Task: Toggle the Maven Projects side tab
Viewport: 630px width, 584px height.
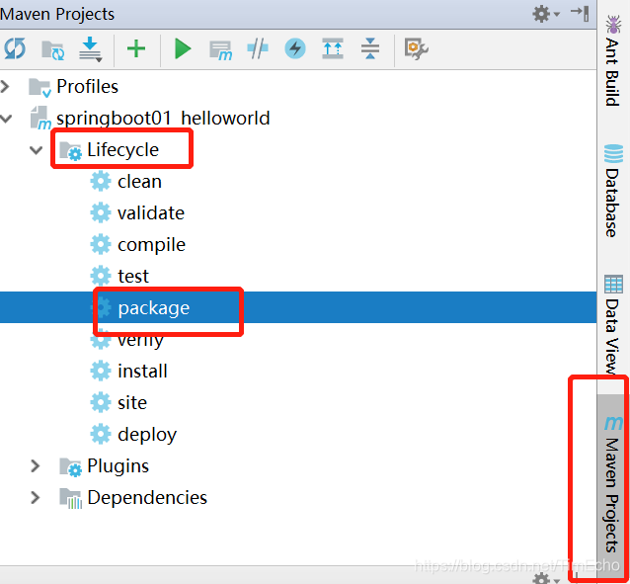Action: pos(612,484)
